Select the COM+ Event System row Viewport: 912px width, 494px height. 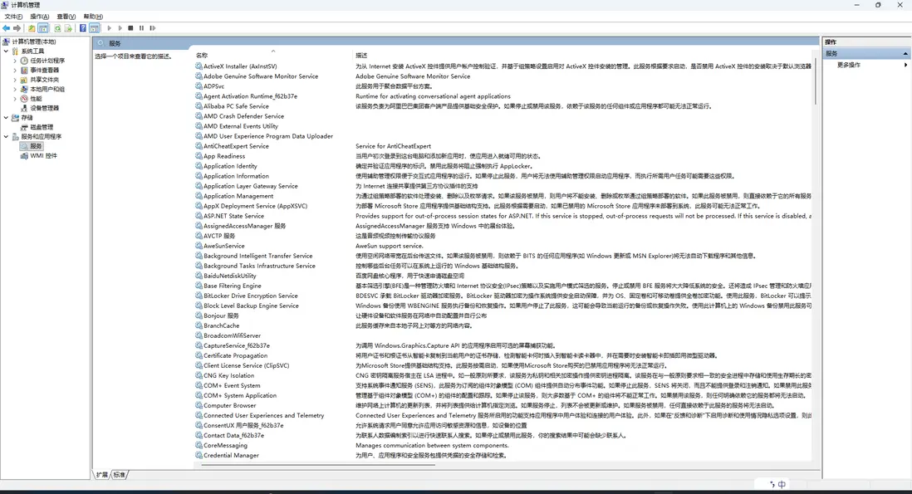pyautogui.click(x=503, y=385)
